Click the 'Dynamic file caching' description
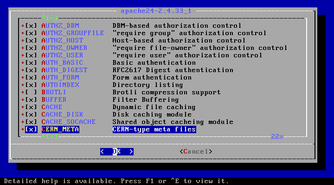The image size is (334, 185). coord(154,107)
